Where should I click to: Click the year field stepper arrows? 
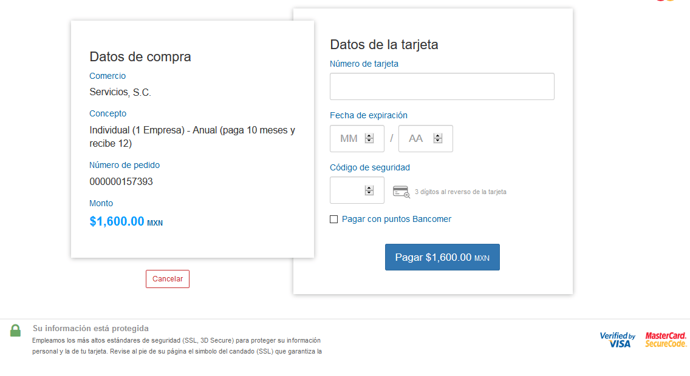pyautogui.click(x=437, y=138)
